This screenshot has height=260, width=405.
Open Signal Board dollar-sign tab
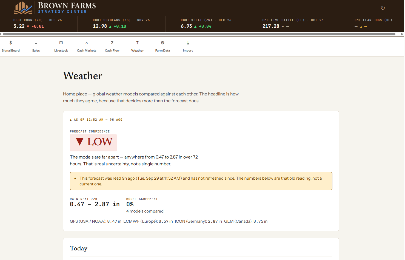[11, 46]
